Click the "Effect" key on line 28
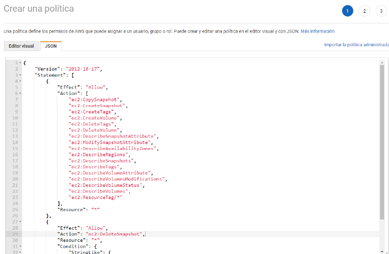 pos(69,228)
